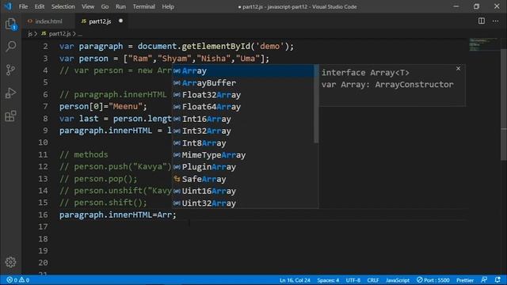Change the JavaScript language mode
Screen dimensions: 507x285
click(x=398, y=279)
